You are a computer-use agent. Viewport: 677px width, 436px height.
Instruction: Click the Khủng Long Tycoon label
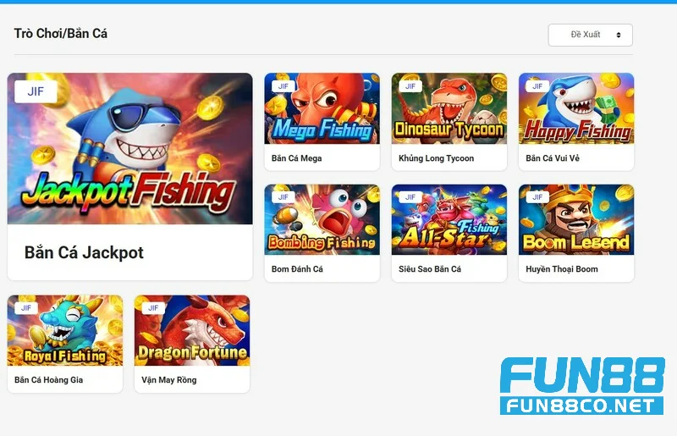pos(436,158)
